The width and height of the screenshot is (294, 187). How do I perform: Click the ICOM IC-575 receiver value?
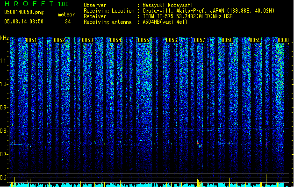click(187, 16)
